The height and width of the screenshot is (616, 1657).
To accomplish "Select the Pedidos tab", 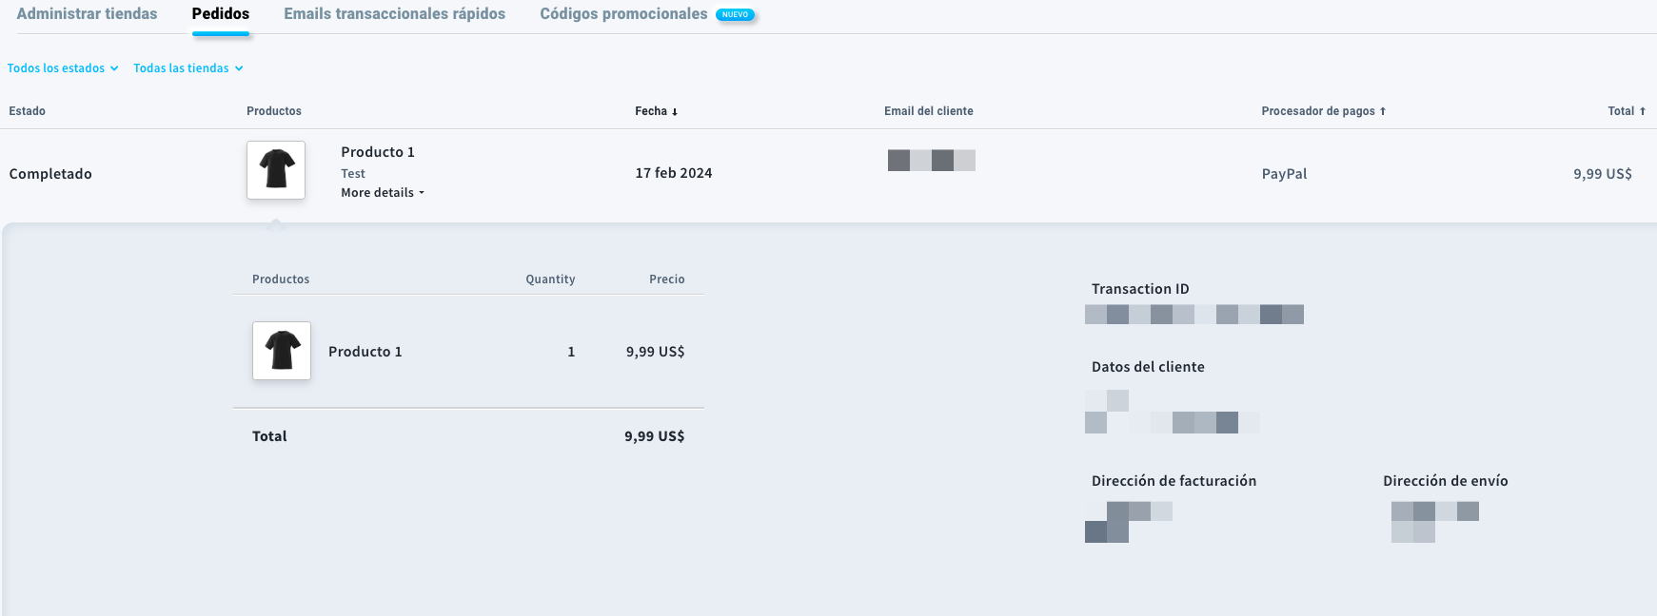I will [221, 14].
